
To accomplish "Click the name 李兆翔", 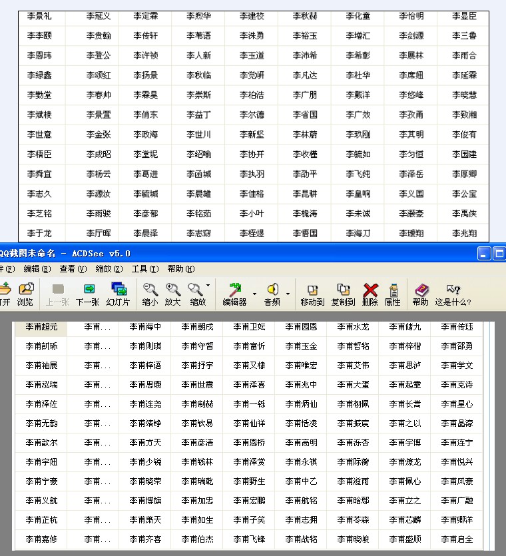I will (464, 233).
